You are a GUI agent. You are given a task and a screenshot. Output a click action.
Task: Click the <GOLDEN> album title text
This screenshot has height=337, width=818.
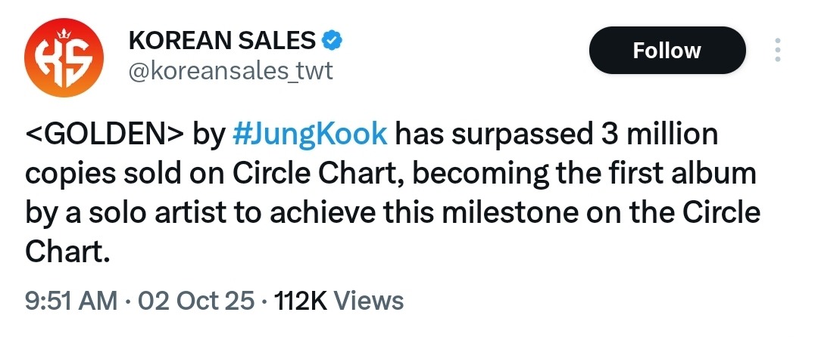(x=105, y=135)
